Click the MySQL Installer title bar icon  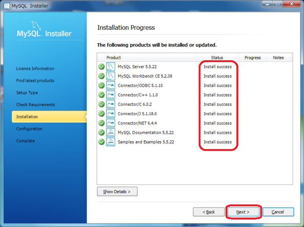coord(6,6)
